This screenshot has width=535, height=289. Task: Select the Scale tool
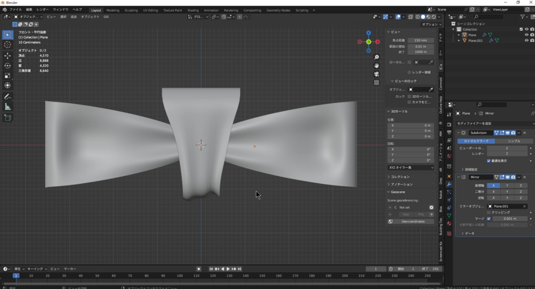click(8, 75)
